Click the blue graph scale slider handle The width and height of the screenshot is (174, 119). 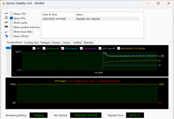pos(9,48)
